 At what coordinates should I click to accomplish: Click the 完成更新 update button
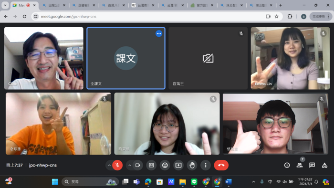click(321, 16)
